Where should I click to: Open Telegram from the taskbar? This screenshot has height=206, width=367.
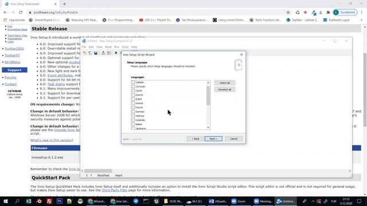(x=136, y=201)
